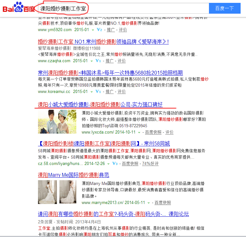Image resolution: width=246 pixels, height=237 pixels.
Task: Click the Baidu logo
Action: coord(19,7)
